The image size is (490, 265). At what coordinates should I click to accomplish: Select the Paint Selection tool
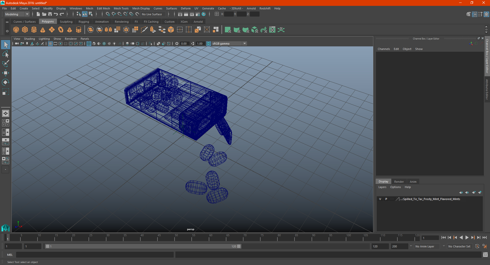[5, 63]
